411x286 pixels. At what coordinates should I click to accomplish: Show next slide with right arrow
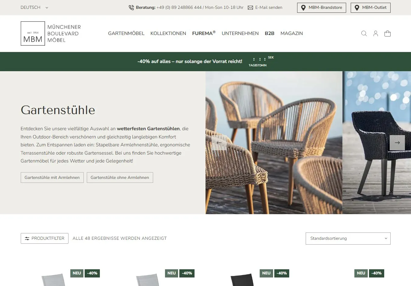[397, 143]
